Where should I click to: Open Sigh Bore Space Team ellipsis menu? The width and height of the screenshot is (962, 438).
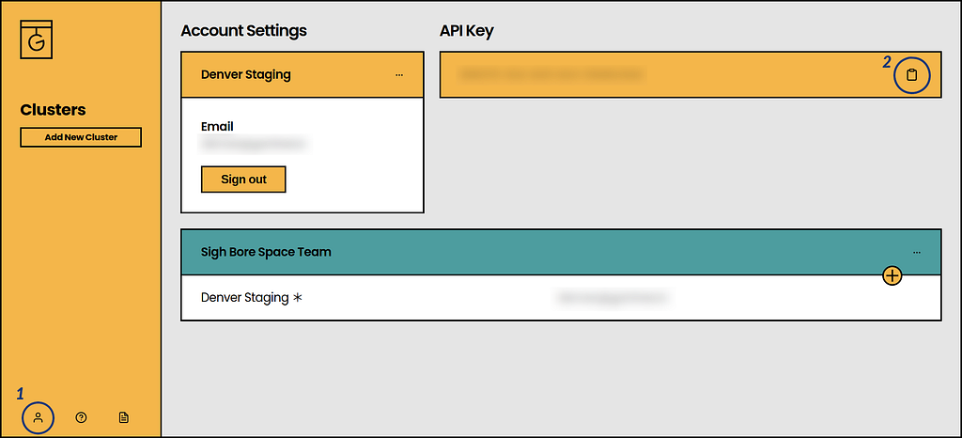click(917, 252)
